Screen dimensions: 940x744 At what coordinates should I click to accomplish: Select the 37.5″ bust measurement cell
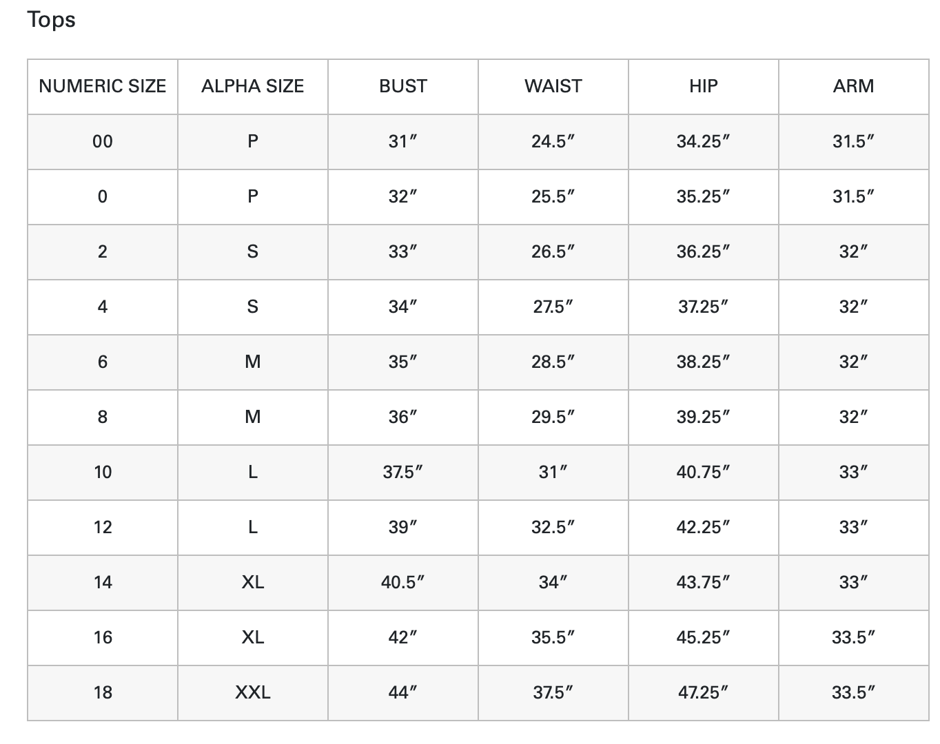[x=403, y=472]
